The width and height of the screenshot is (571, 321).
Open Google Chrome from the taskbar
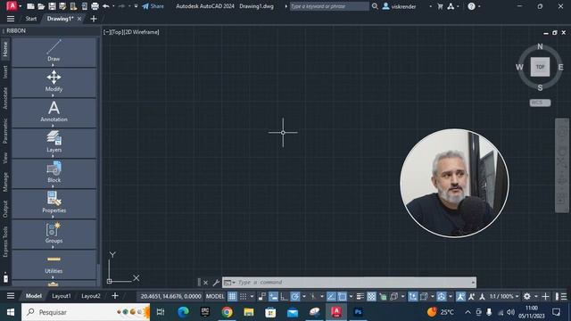tap(227, 312)
